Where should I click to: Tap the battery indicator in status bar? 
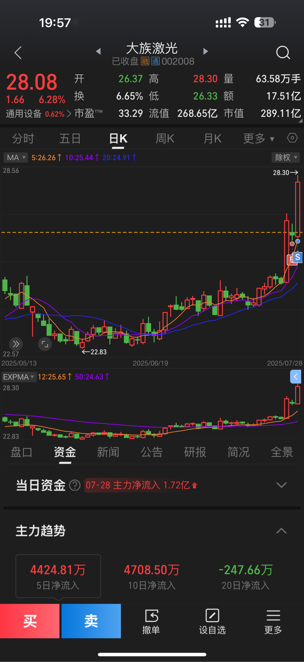[x=265, y=22]
